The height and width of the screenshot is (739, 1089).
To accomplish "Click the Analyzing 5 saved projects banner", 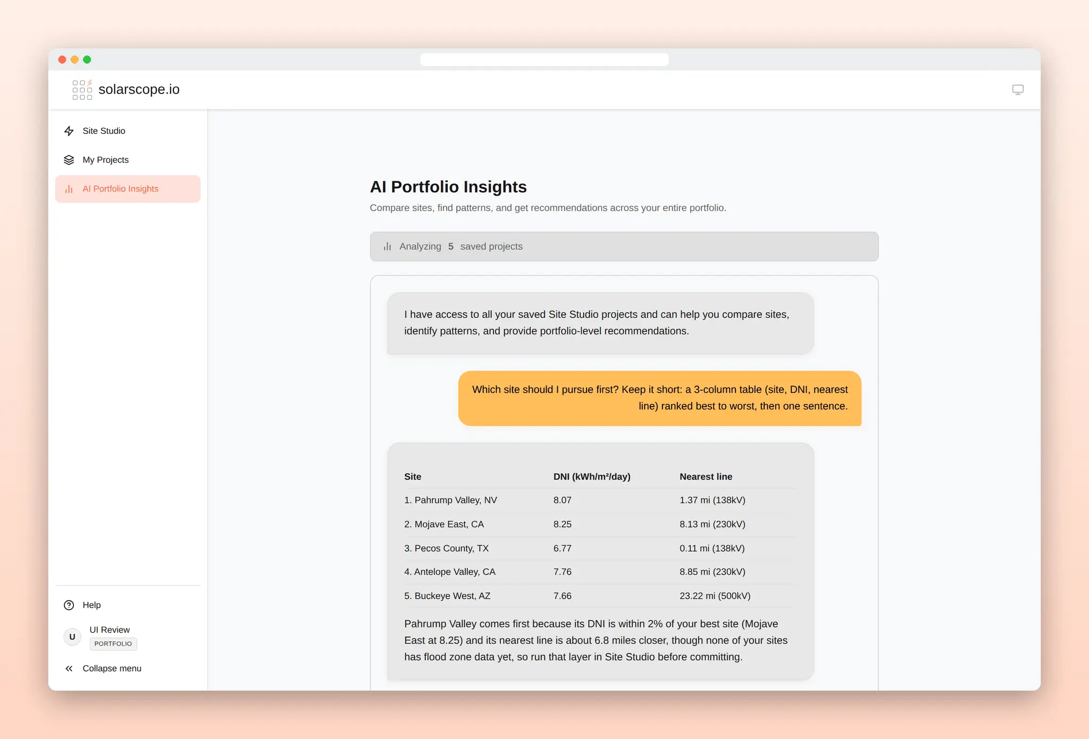I will [624, 247].
